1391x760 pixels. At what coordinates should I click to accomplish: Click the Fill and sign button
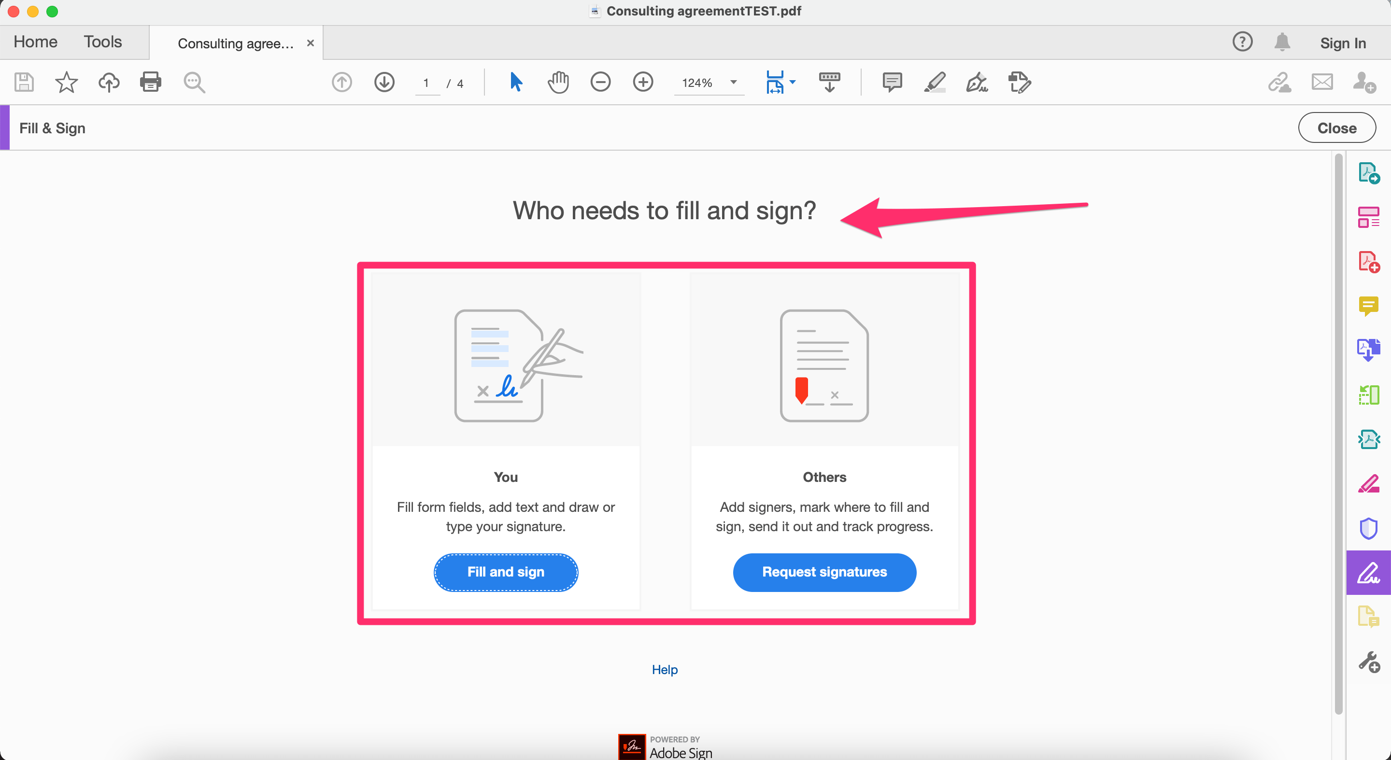[505, 572]
